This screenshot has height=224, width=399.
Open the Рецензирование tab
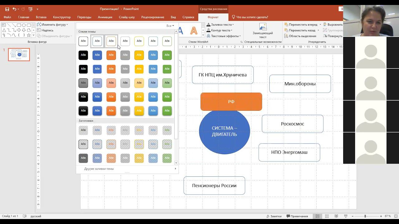[153, 17]
